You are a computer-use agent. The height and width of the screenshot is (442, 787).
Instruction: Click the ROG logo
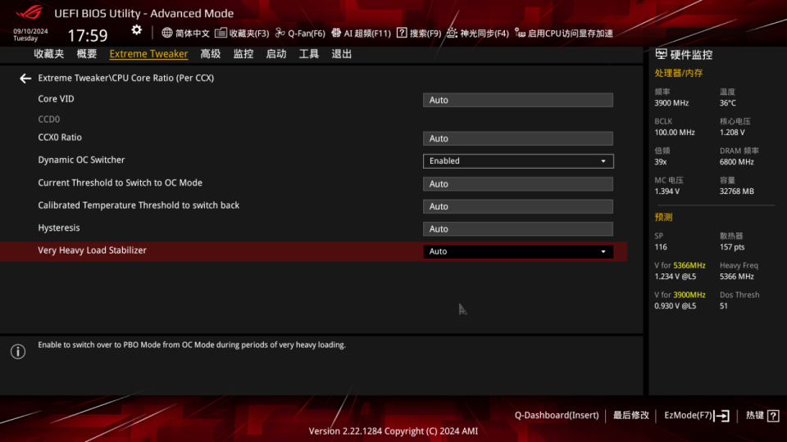click(x=30, y=12)
